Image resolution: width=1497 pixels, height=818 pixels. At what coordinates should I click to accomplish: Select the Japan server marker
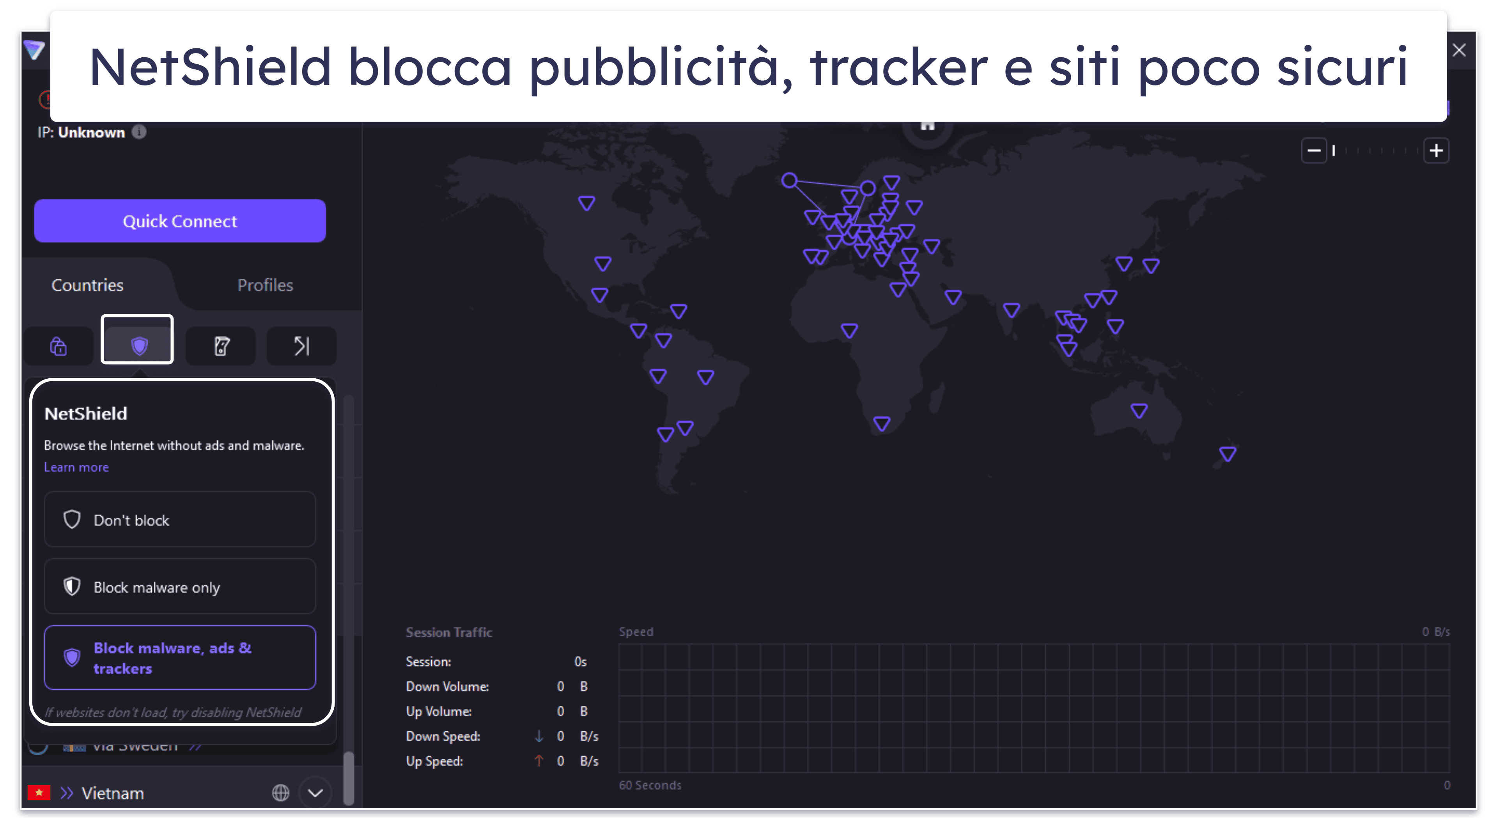(x=1151, y=266)
